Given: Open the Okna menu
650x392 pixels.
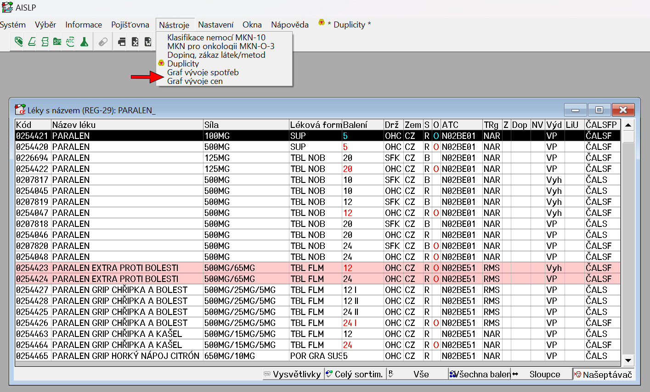Looking at the screenshot, I should [x=252, y=25].
